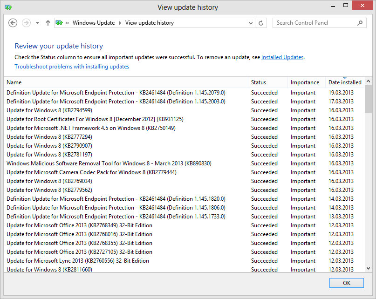Click Succeeded status for KB2760556 row
The height and width of the screenshot is (299, 376).
(x=264, y=261)
